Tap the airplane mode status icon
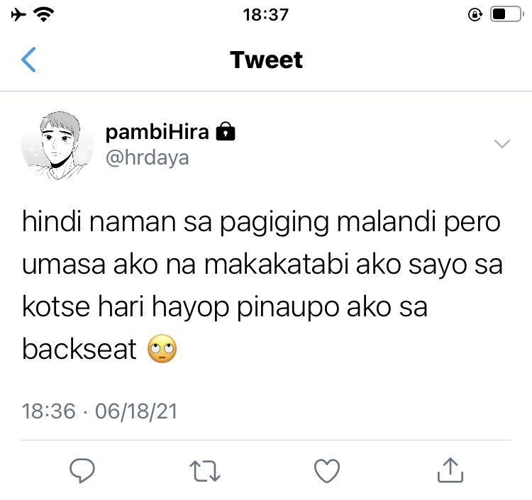 point(18,15)
